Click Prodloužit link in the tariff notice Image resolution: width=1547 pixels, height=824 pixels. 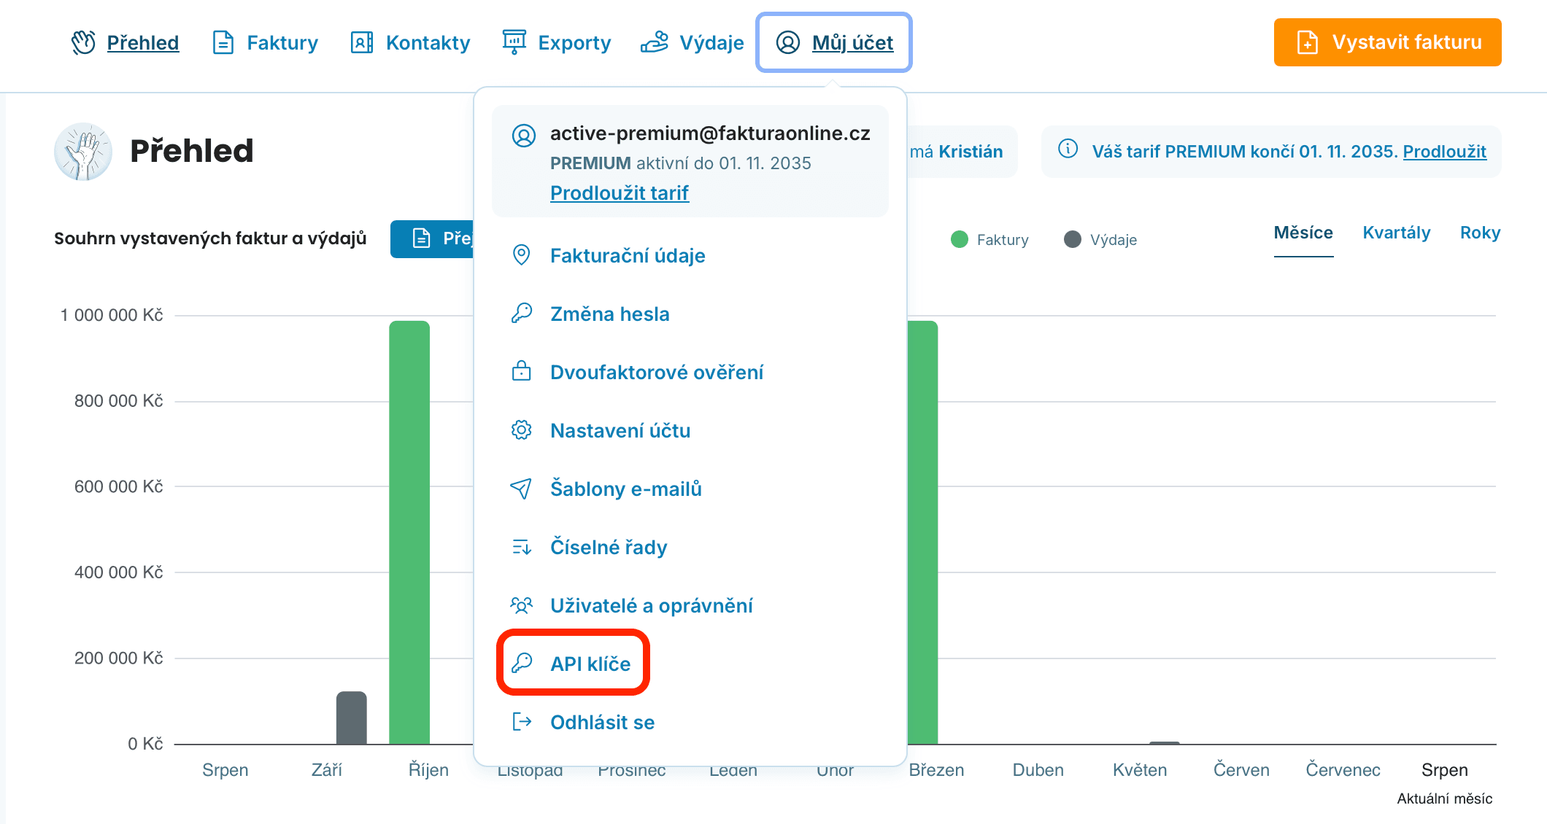(1444, 151)
